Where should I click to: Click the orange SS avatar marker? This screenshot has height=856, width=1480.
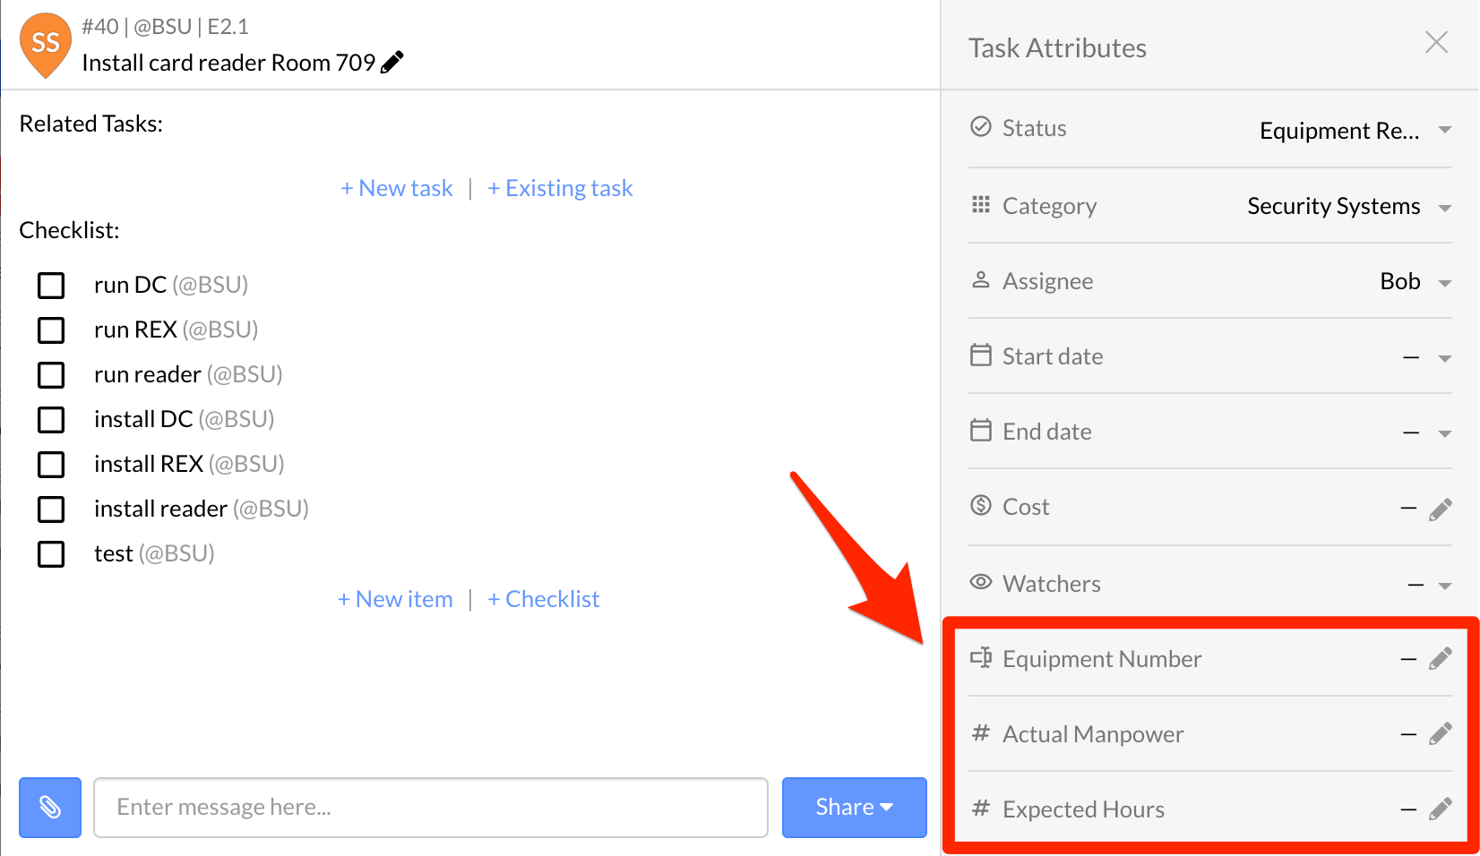pos(46,43)
